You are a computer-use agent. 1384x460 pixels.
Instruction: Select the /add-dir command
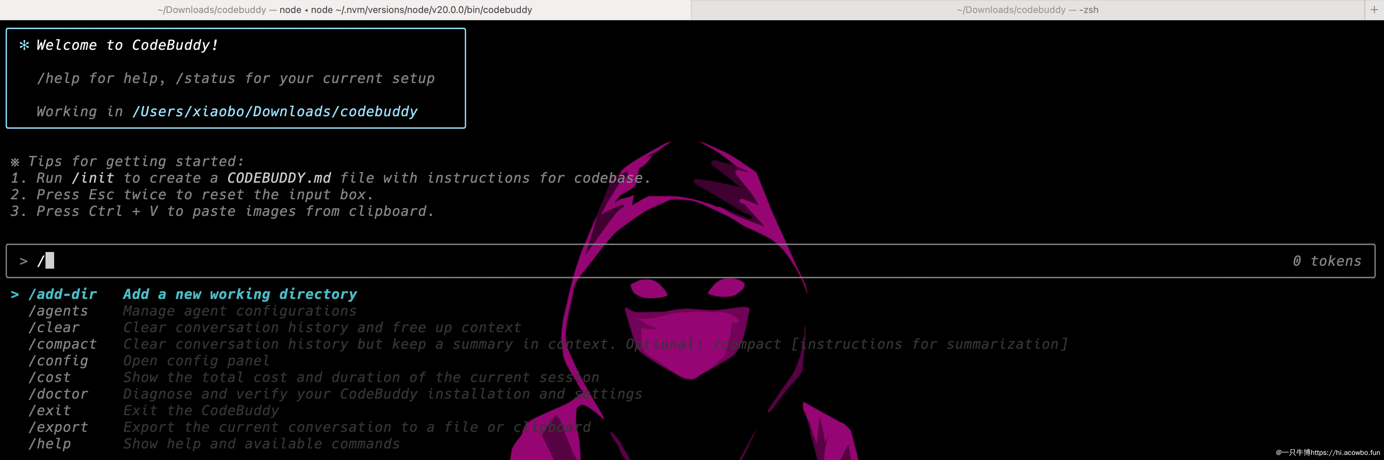pyautogui.click(x=62, y=294)
